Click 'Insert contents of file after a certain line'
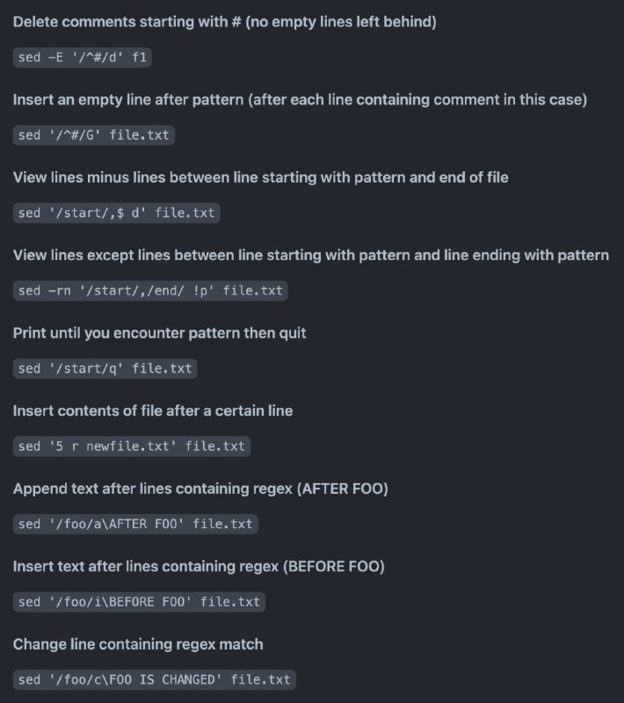Screen dimensions: 624x703 153,410
